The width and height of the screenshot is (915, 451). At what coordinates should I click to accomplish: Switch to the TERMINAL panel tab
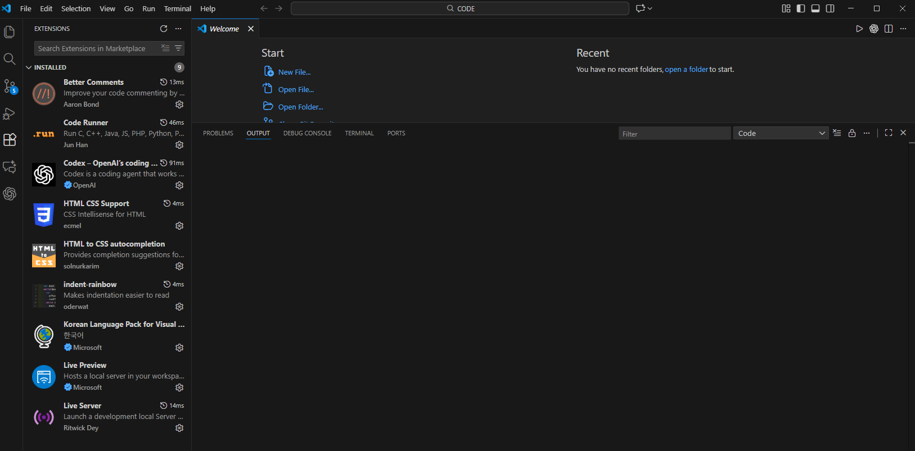[x=359, y=133]
